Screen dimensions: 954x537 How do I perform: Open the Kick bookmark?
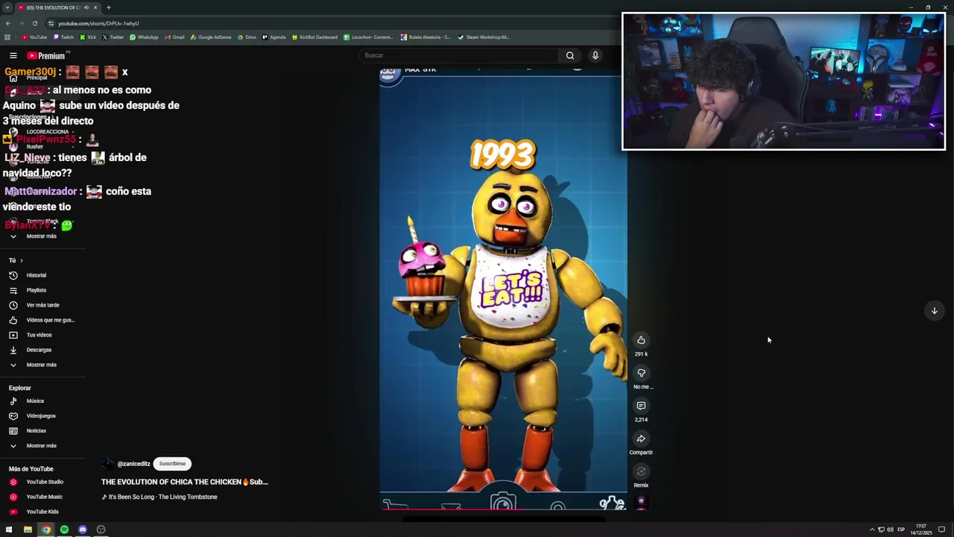pyautogui.click(x=88, y=37)
